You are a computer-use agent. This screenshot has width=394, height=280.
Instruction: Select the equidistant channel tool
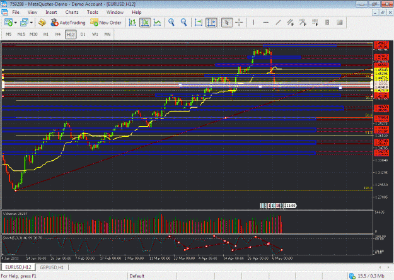[x=290, y=23]
